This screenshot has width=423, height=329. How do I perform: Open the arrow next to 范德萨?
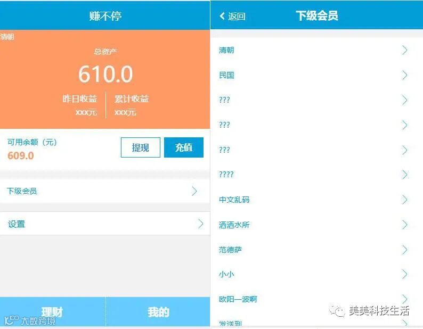pyautogui.click(x=404, y=250)
